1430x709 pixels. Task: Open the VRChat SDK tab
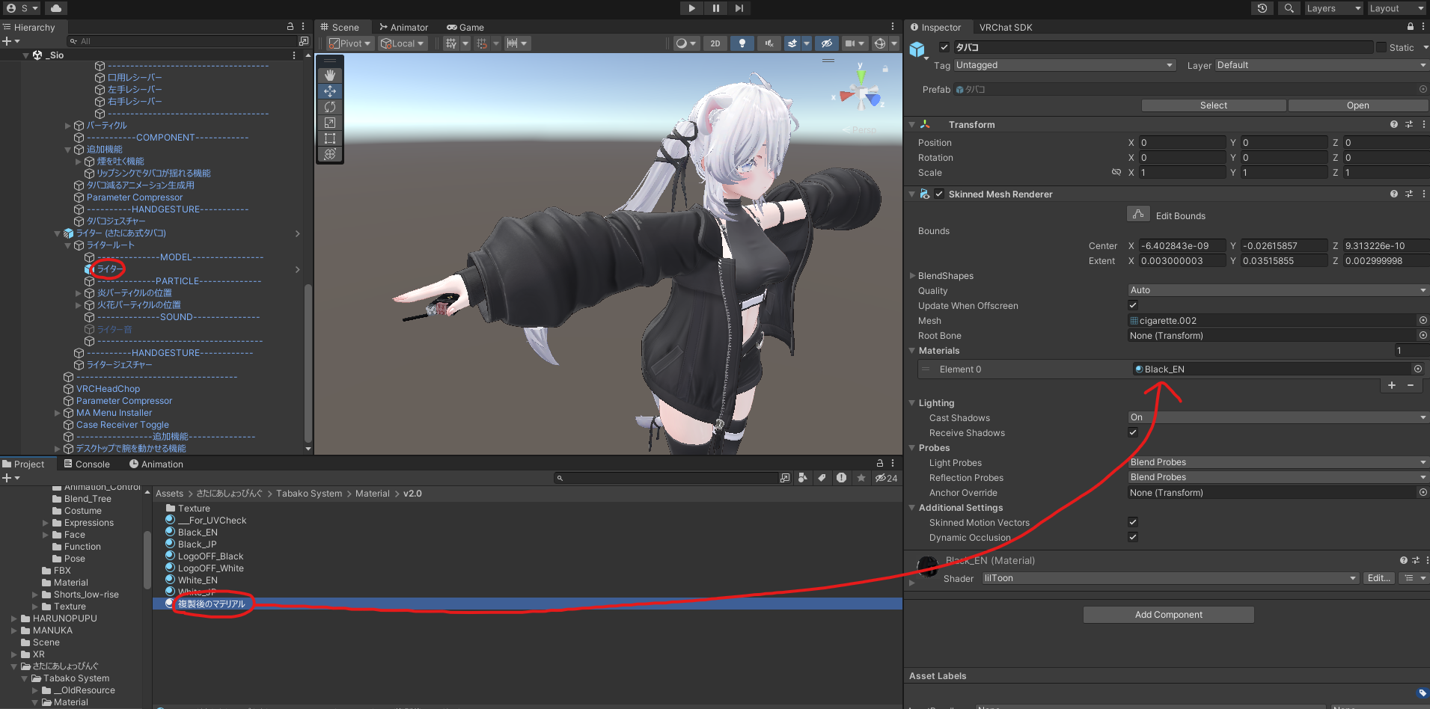point(1006,27)
